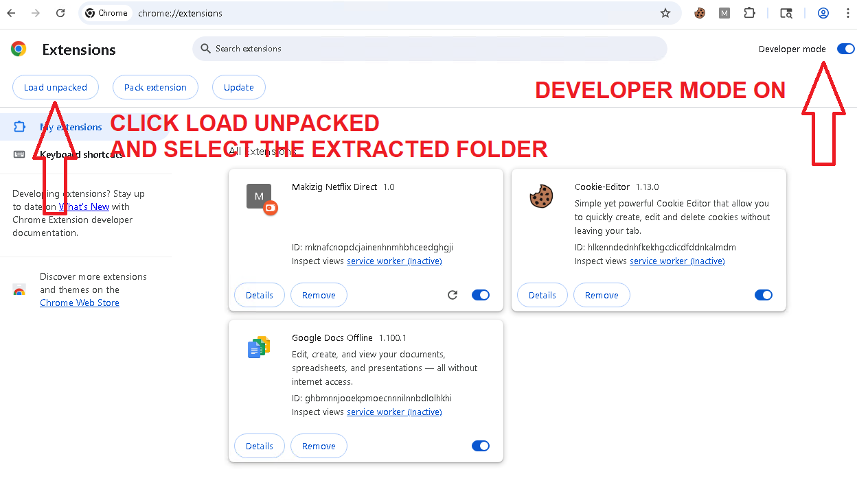Click the M profile avatar icon in toolbar

[724, 13]
